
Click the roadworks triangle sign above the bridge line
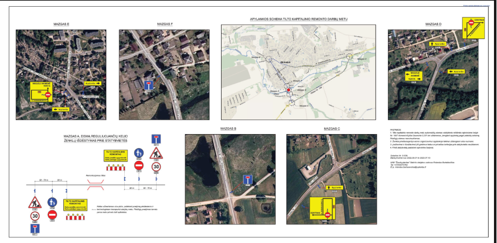click(x=156, y=154)
